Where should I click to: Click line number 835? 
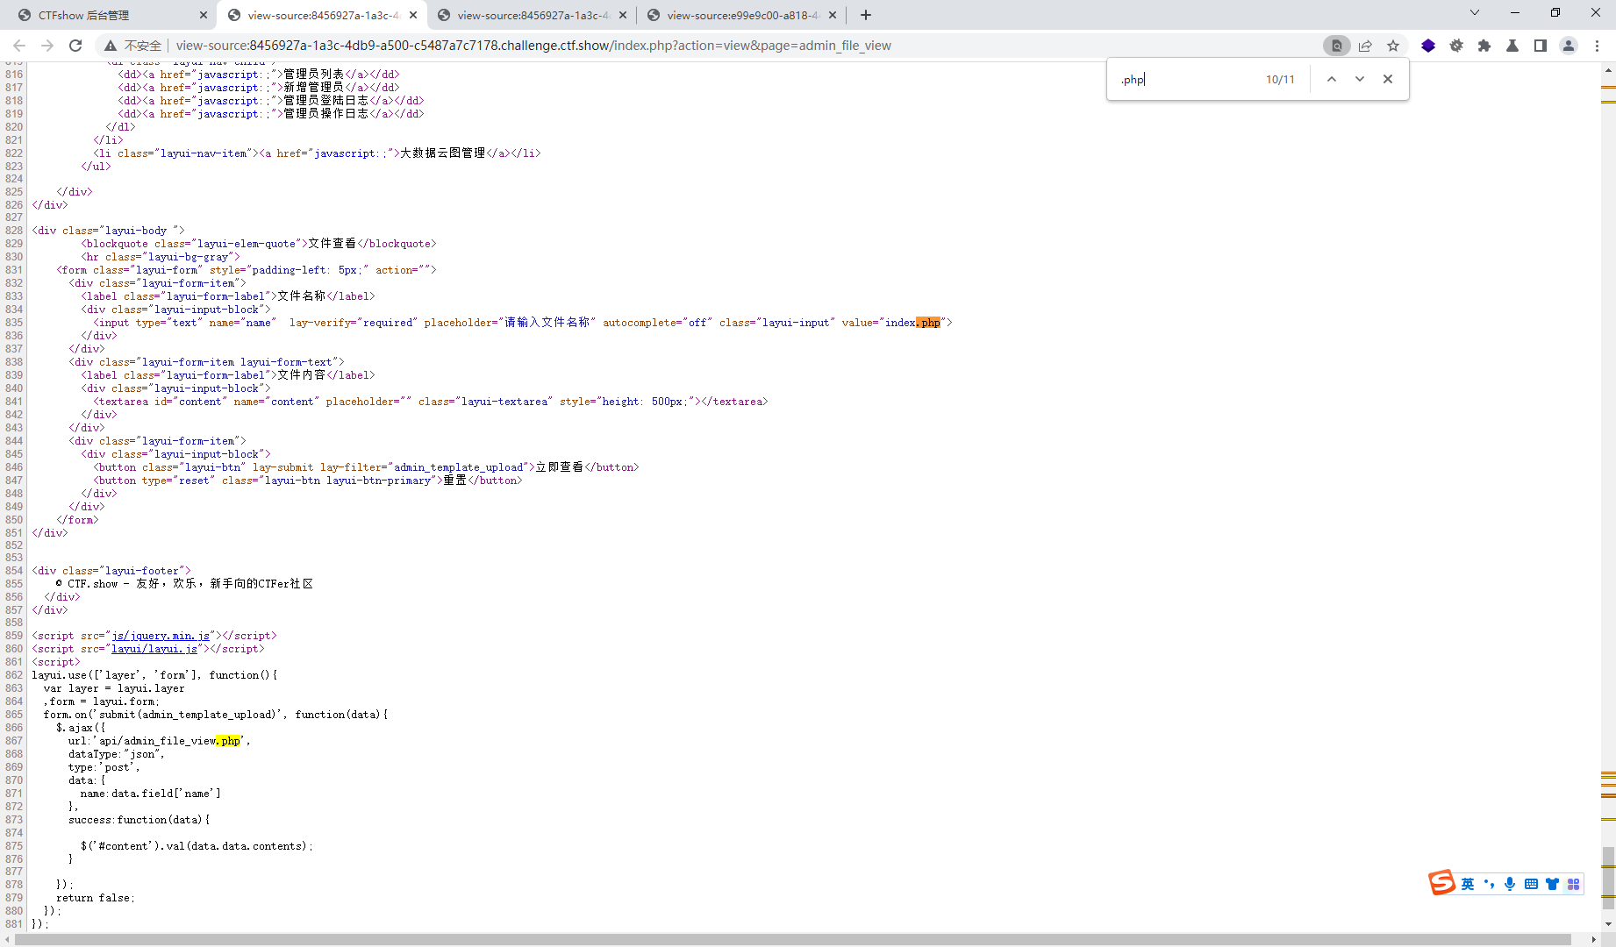tap(14, 323)
